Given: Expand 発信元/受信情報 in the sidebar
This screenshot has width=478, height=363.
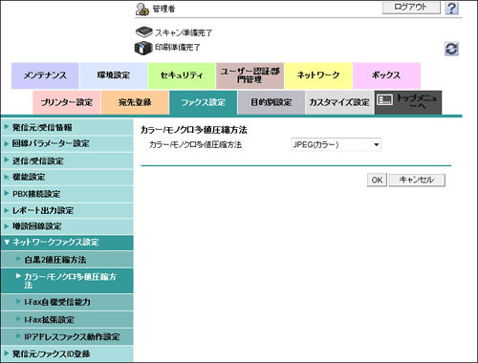Looking at the screenshot, I should 67,127.
